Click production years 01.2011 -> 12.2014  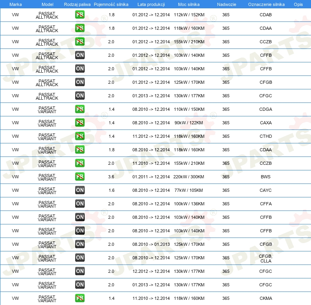[151, 177]
